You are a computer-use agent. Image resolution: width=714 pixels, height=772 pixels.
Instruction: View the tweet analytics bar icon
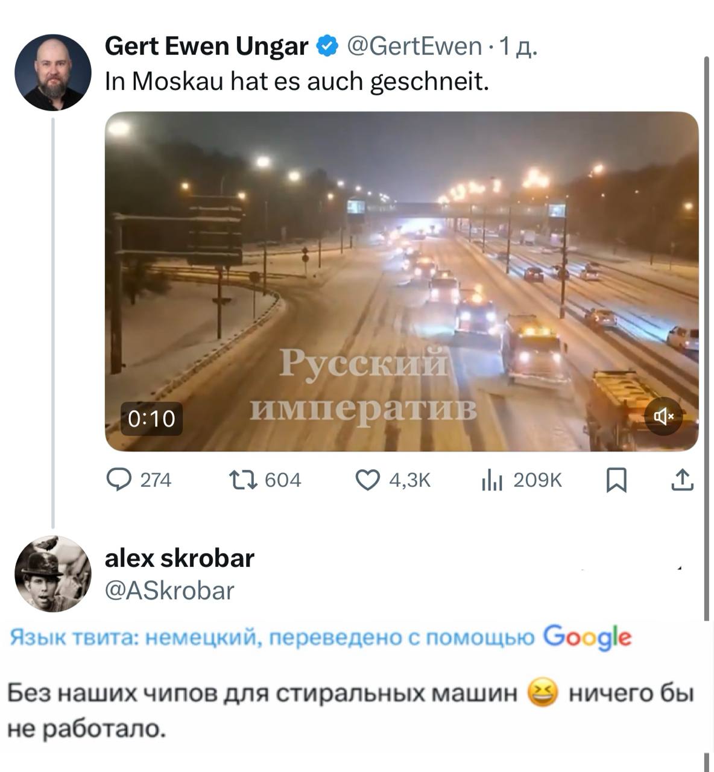[492, 481]
